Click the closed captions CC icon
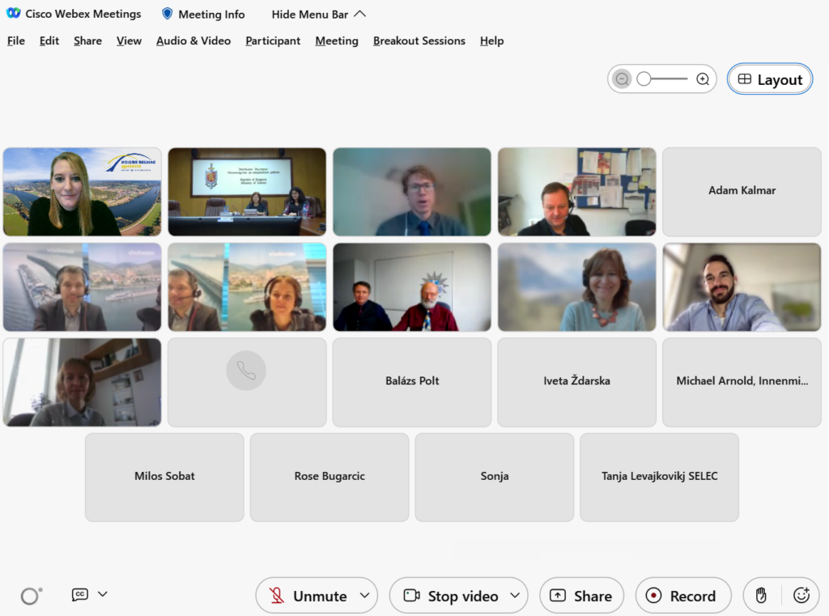829x616 pixels. (80, 594)
